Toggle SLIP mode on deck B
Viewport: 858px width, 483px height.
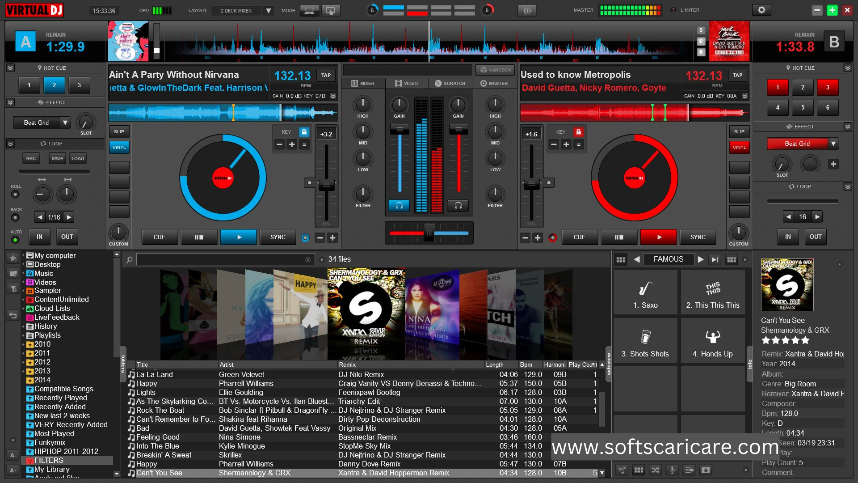739,131
